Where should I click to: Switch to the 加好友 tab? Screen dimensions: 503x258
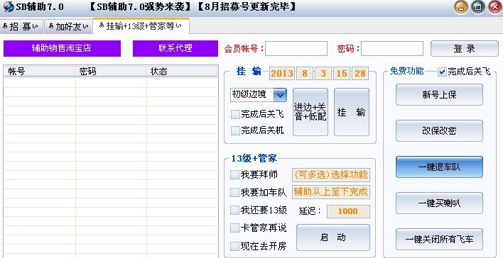click(x=68, y=26)
